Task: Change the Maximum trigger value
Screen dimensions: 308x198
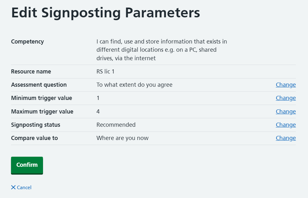Action: [x=286, y=111]
